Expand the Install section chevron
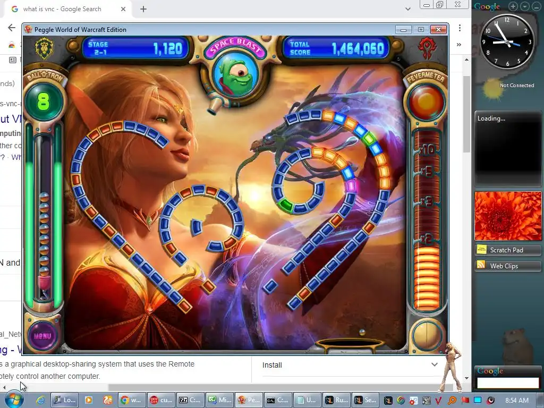The width and height of the screenshot is (544, 408). (435, 364)
